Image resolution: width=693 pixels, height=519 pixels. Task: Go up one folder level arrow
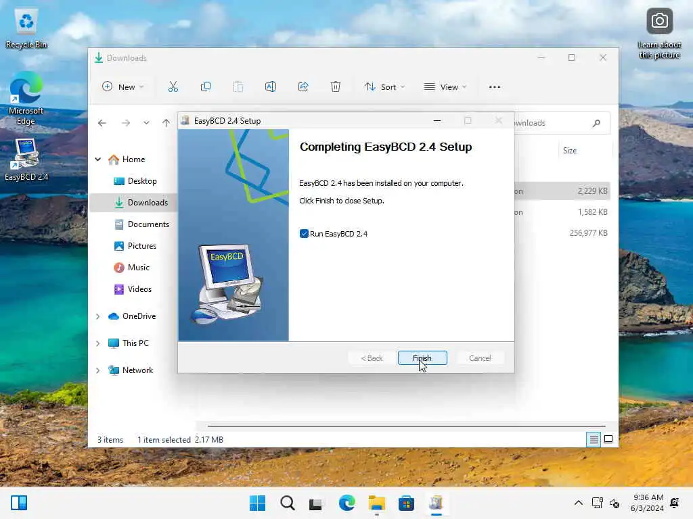(166, 123)
